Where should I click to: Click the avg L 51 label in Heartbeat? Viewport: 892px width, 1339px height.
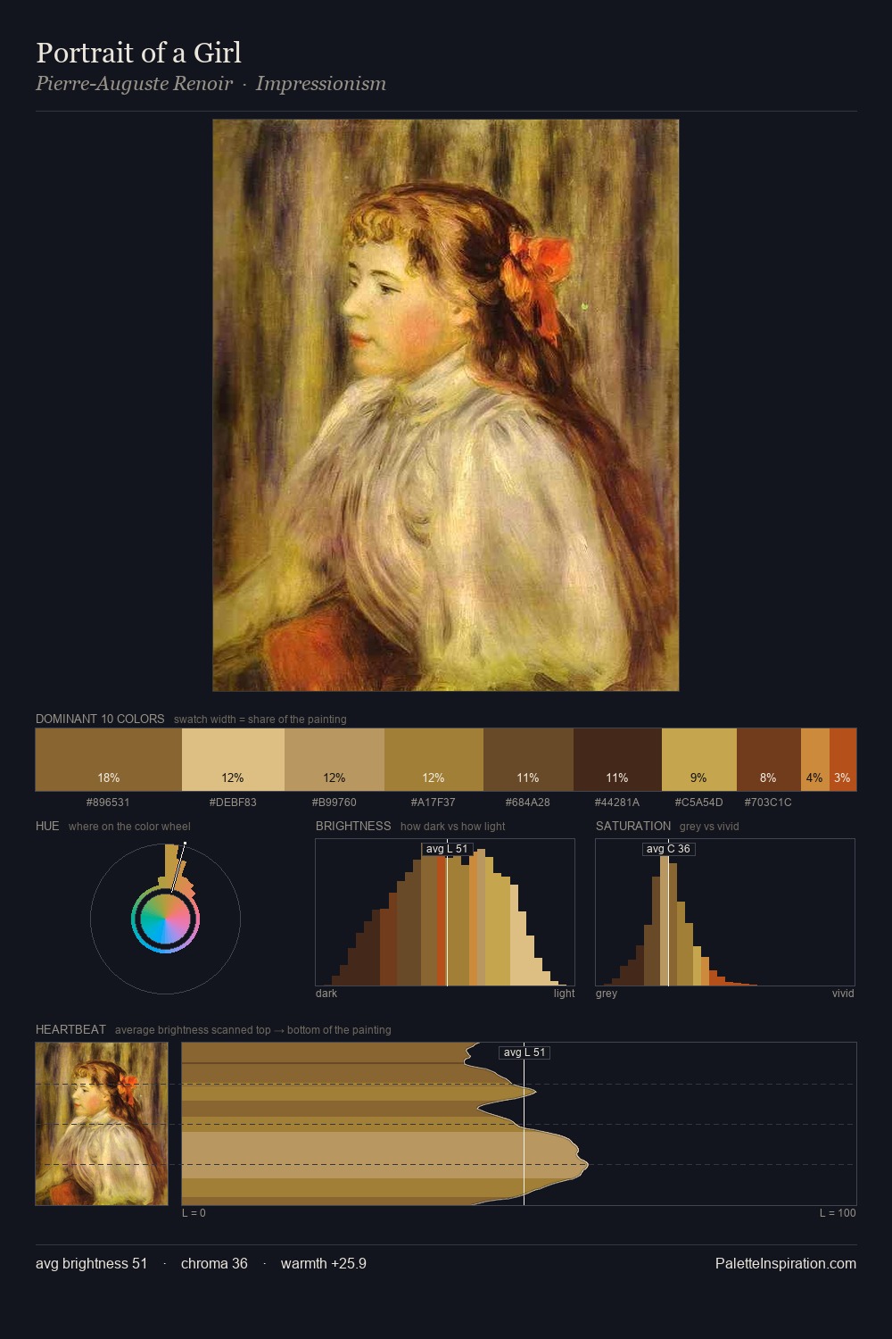tap(524, 1052)
